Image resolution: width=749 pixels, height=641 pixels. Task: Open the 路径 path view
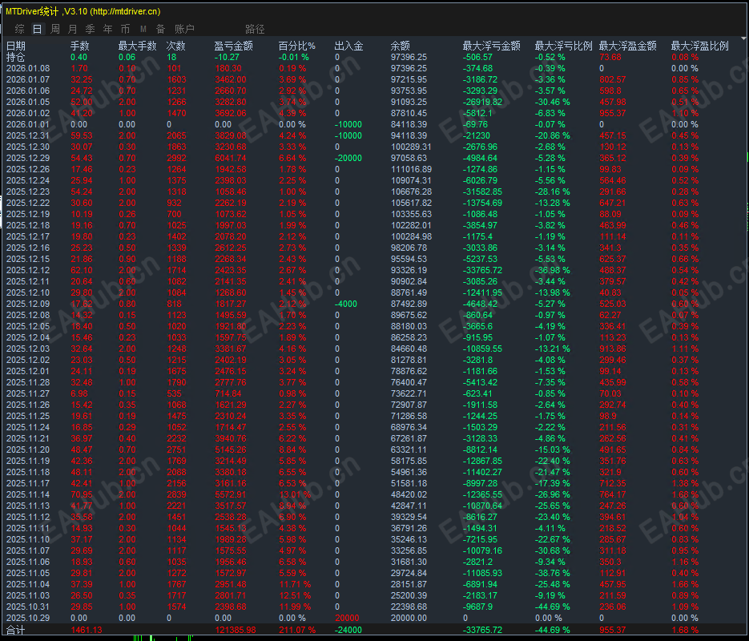coord(255,29)
